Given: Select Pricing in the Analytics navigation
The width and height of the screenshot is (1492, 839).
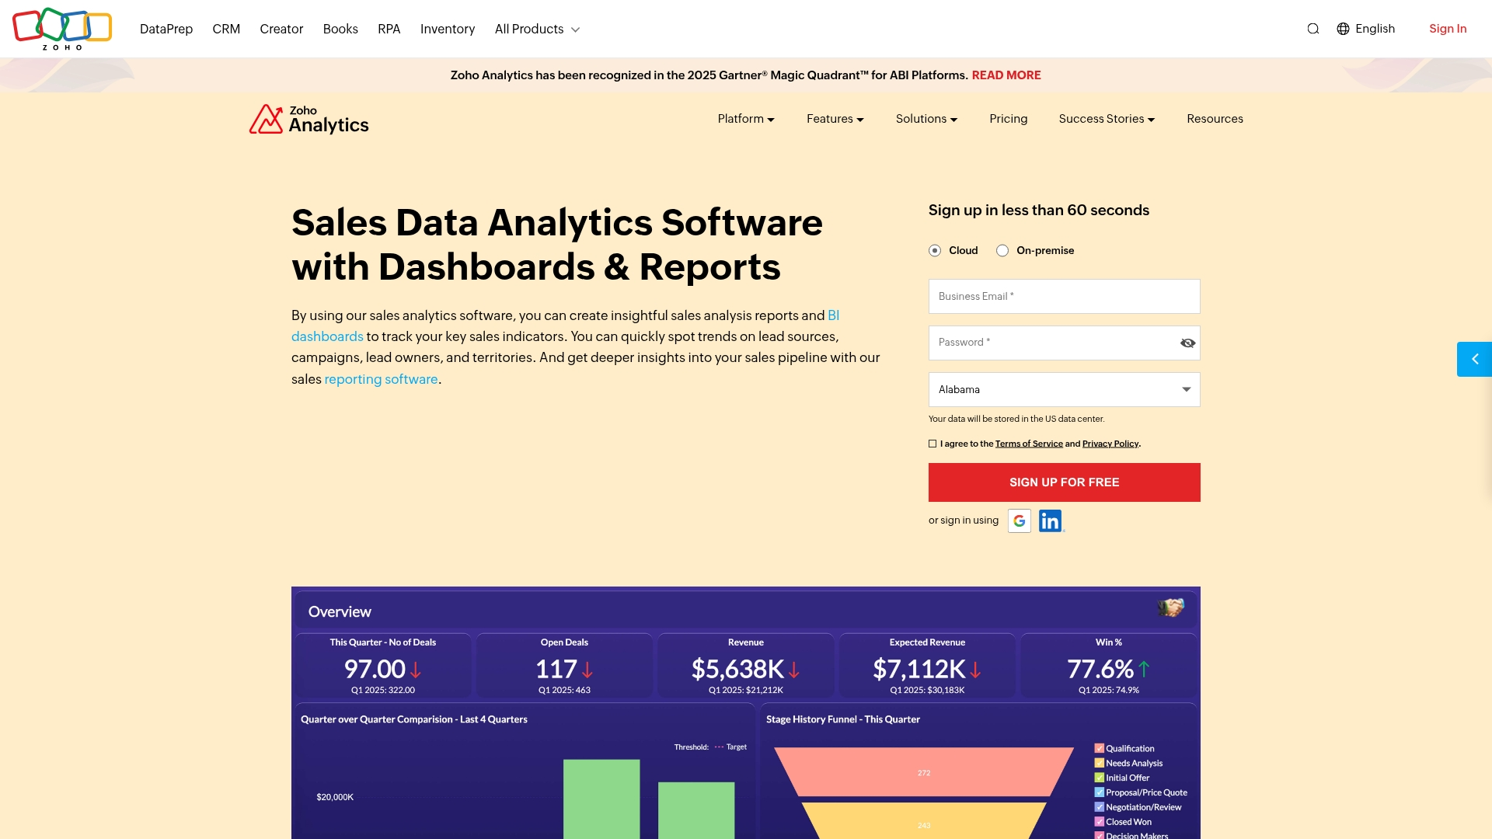Looking at the screenshot, I should click(1008, 119).
